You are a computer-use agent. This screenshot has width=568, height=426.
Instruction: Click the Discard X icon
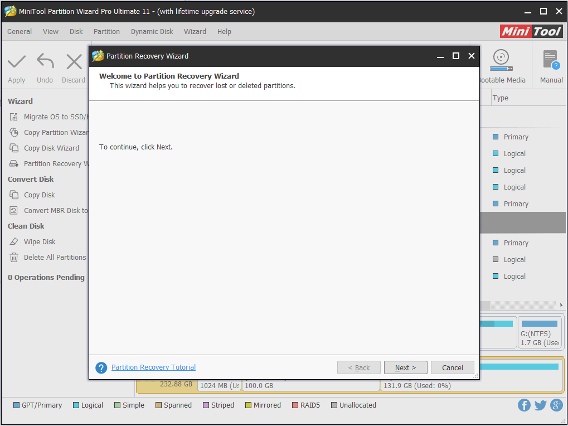pos(74,61)
